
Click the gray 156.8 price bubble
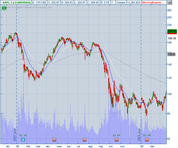[x=171, y=54]
